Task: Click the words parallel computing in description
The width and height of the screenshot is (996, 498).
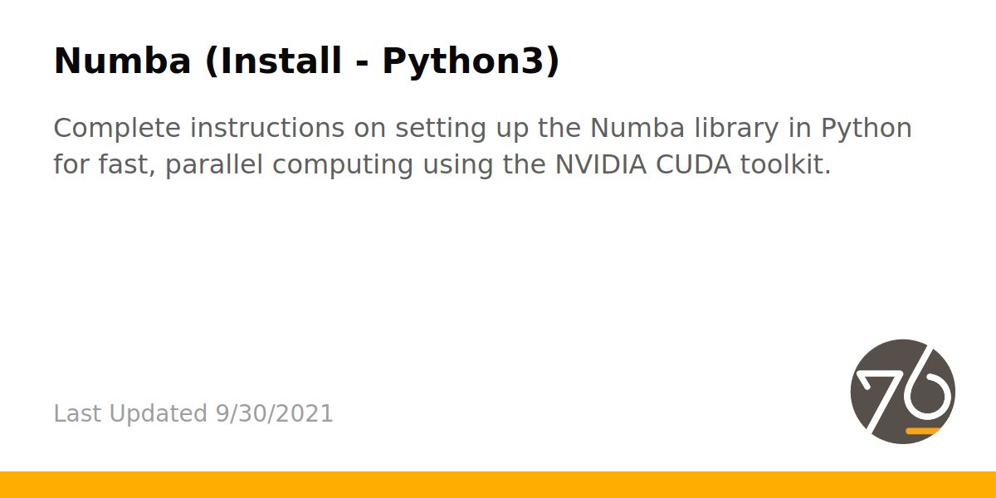Action: [290, 166]
